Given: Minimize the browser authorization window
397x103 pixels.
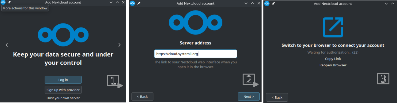Looking at the screenshot, I should (x=386, y=4).
